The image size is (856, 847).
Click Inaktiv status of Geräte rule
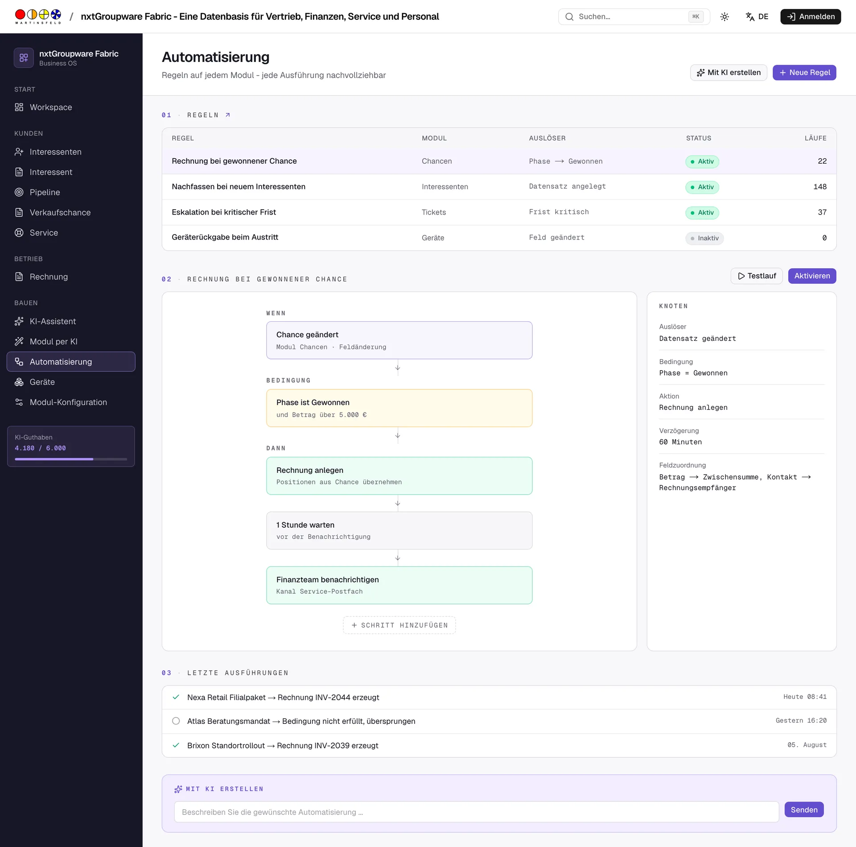tap(704, 238)
